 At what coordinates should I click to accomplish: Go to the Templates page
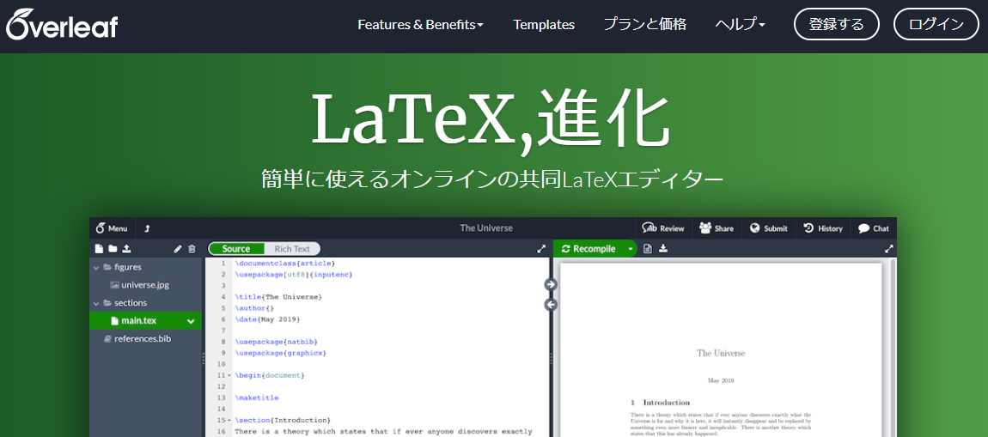(x=544, y=25)
